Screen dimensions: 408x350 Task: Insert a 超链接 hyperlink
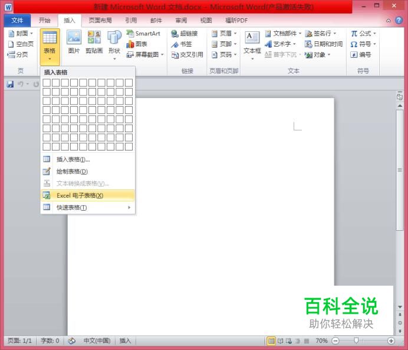click(184, 33)
